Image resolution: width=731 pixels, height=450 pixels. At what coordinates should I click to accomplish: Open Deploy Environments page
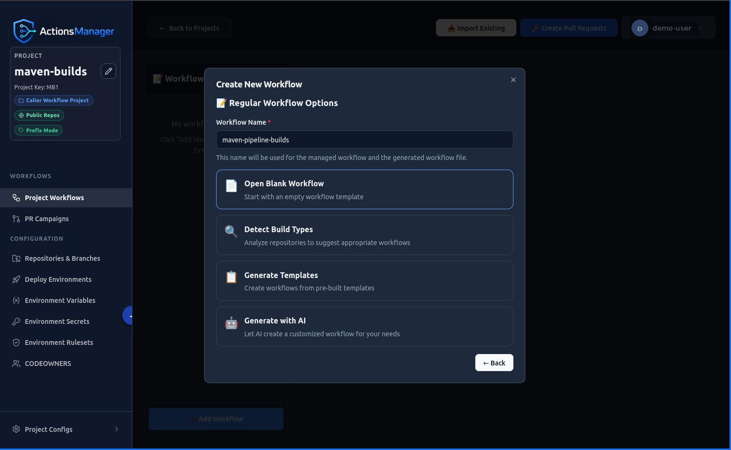66,279
